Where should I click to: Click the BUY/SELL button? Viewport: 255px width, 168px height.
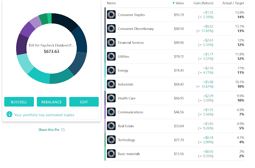19,102
